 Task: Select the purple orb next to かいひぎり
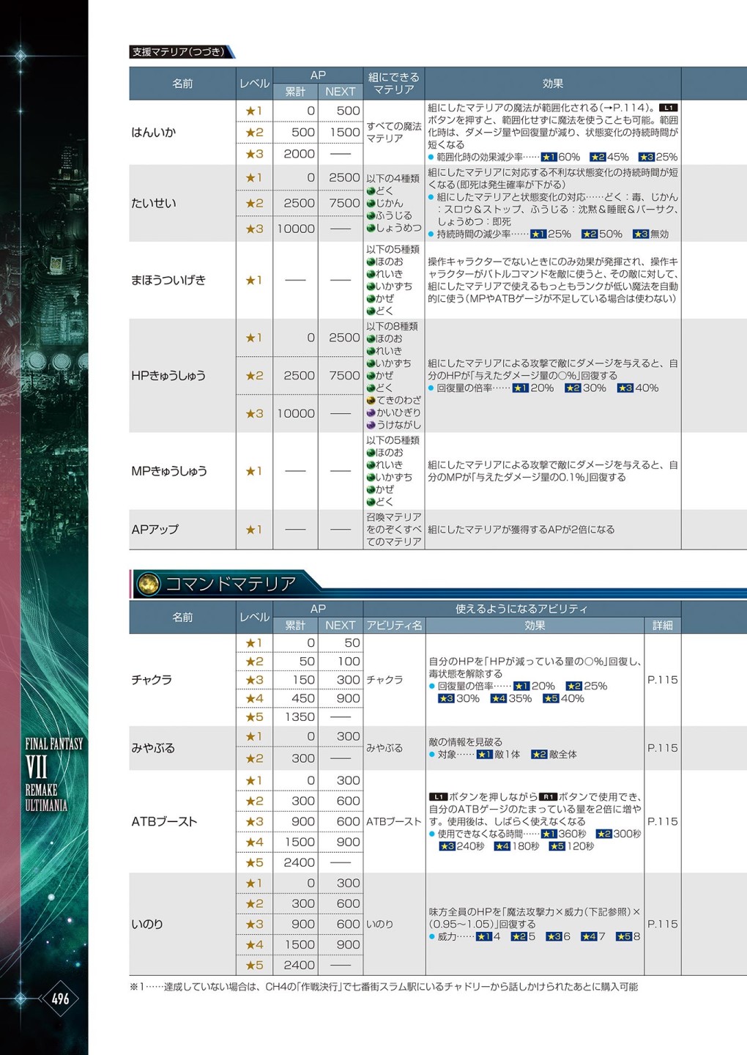371,412
